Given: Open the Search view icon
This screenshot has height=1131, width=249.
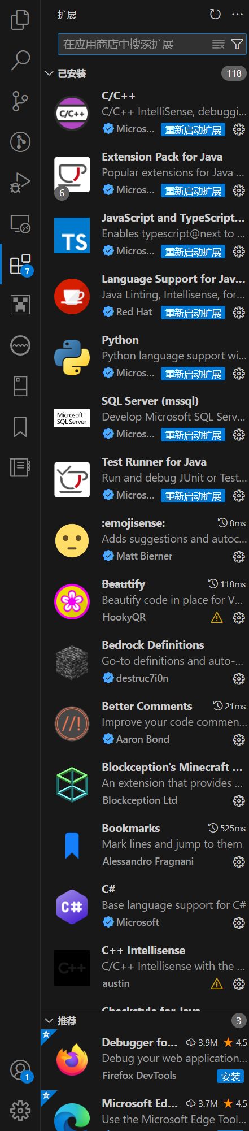Looking at the screenshot, I should (20, 60).
